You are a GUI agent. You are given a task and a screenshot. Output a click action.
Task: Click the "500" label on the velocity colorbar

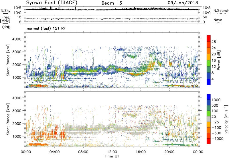[x=216, y=106]
